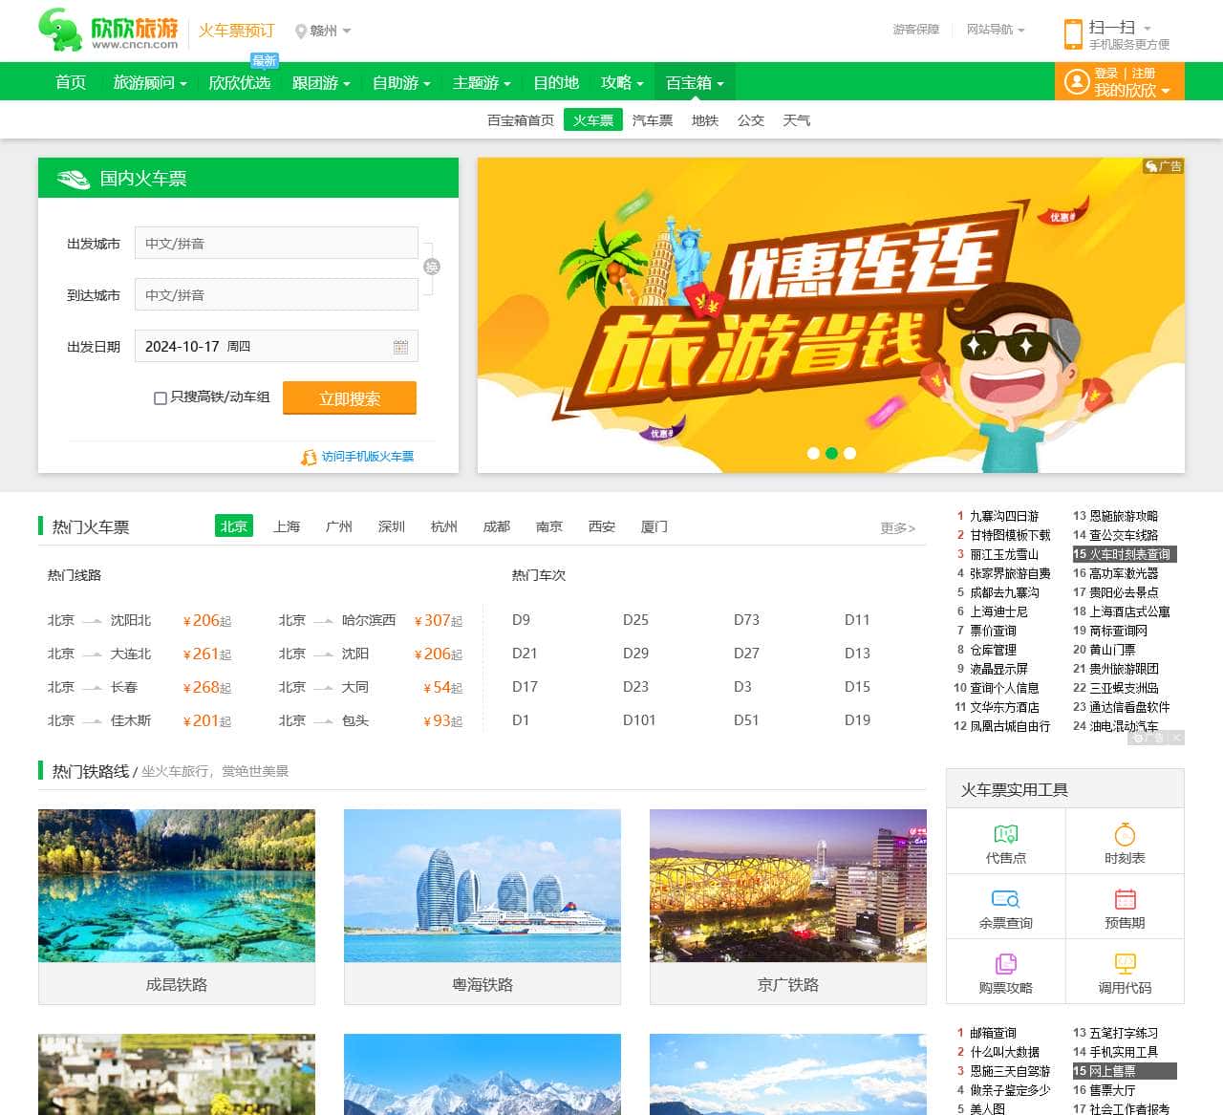Click the 出发城市 input field
This screenshot has height=1115, width=1223.
pos(276,244)
